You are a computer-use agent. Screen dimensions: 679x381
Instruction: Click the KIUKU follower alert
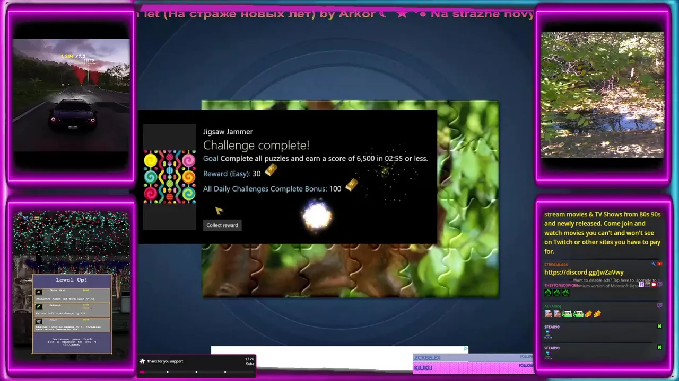click(x=473, y=368)
